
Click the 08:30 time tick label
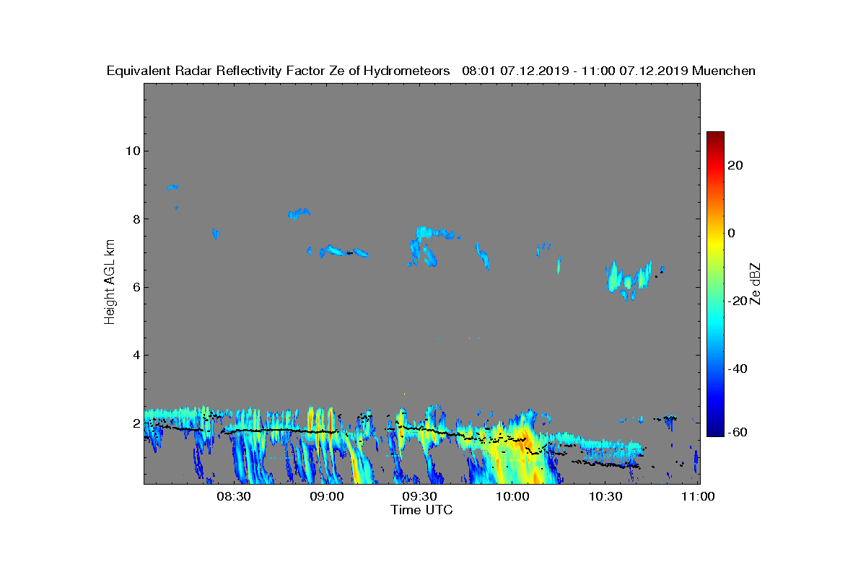pyautogui.click(x=233, y=496)
